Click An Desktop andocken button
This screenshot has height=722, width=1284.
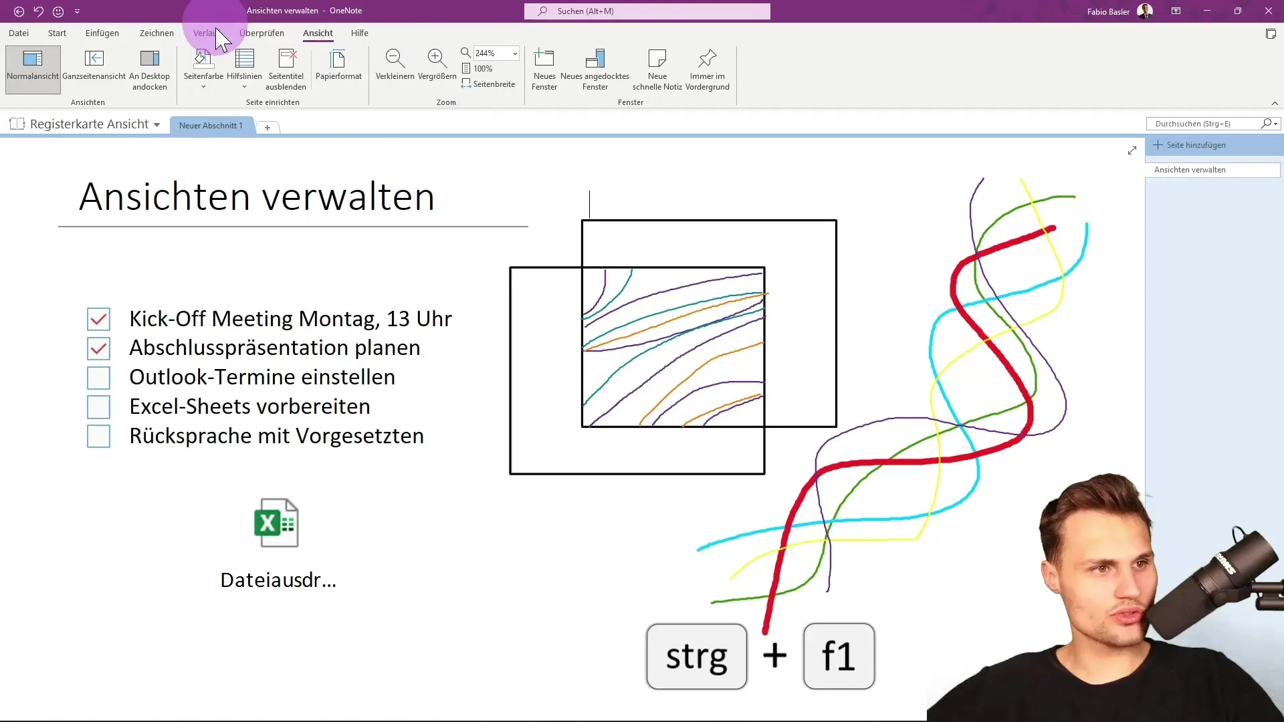coord(149,69)
